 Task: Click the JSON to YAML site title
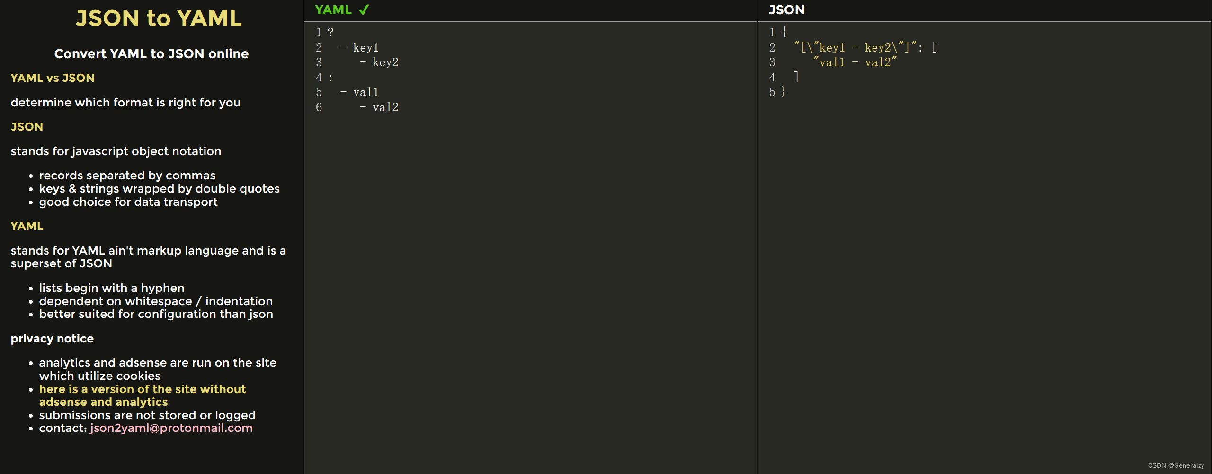click(x=159, y=18)
